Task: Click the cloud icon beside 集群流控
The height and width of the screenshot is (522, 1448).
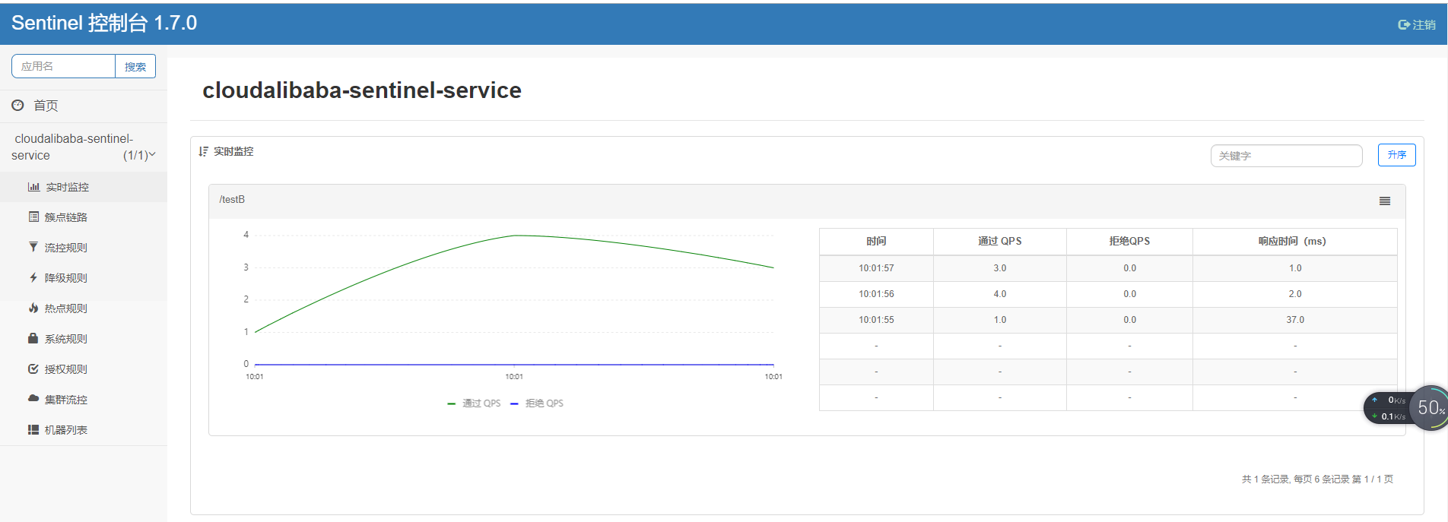Action: pos(33,398)
